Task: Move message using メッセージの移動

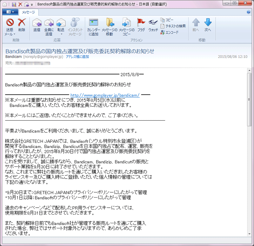Action: pos(110,27)
